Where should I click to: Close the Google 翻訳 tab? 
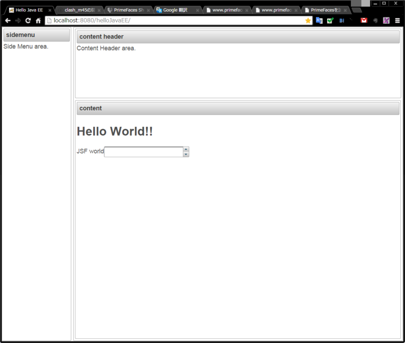coord(197,10)
